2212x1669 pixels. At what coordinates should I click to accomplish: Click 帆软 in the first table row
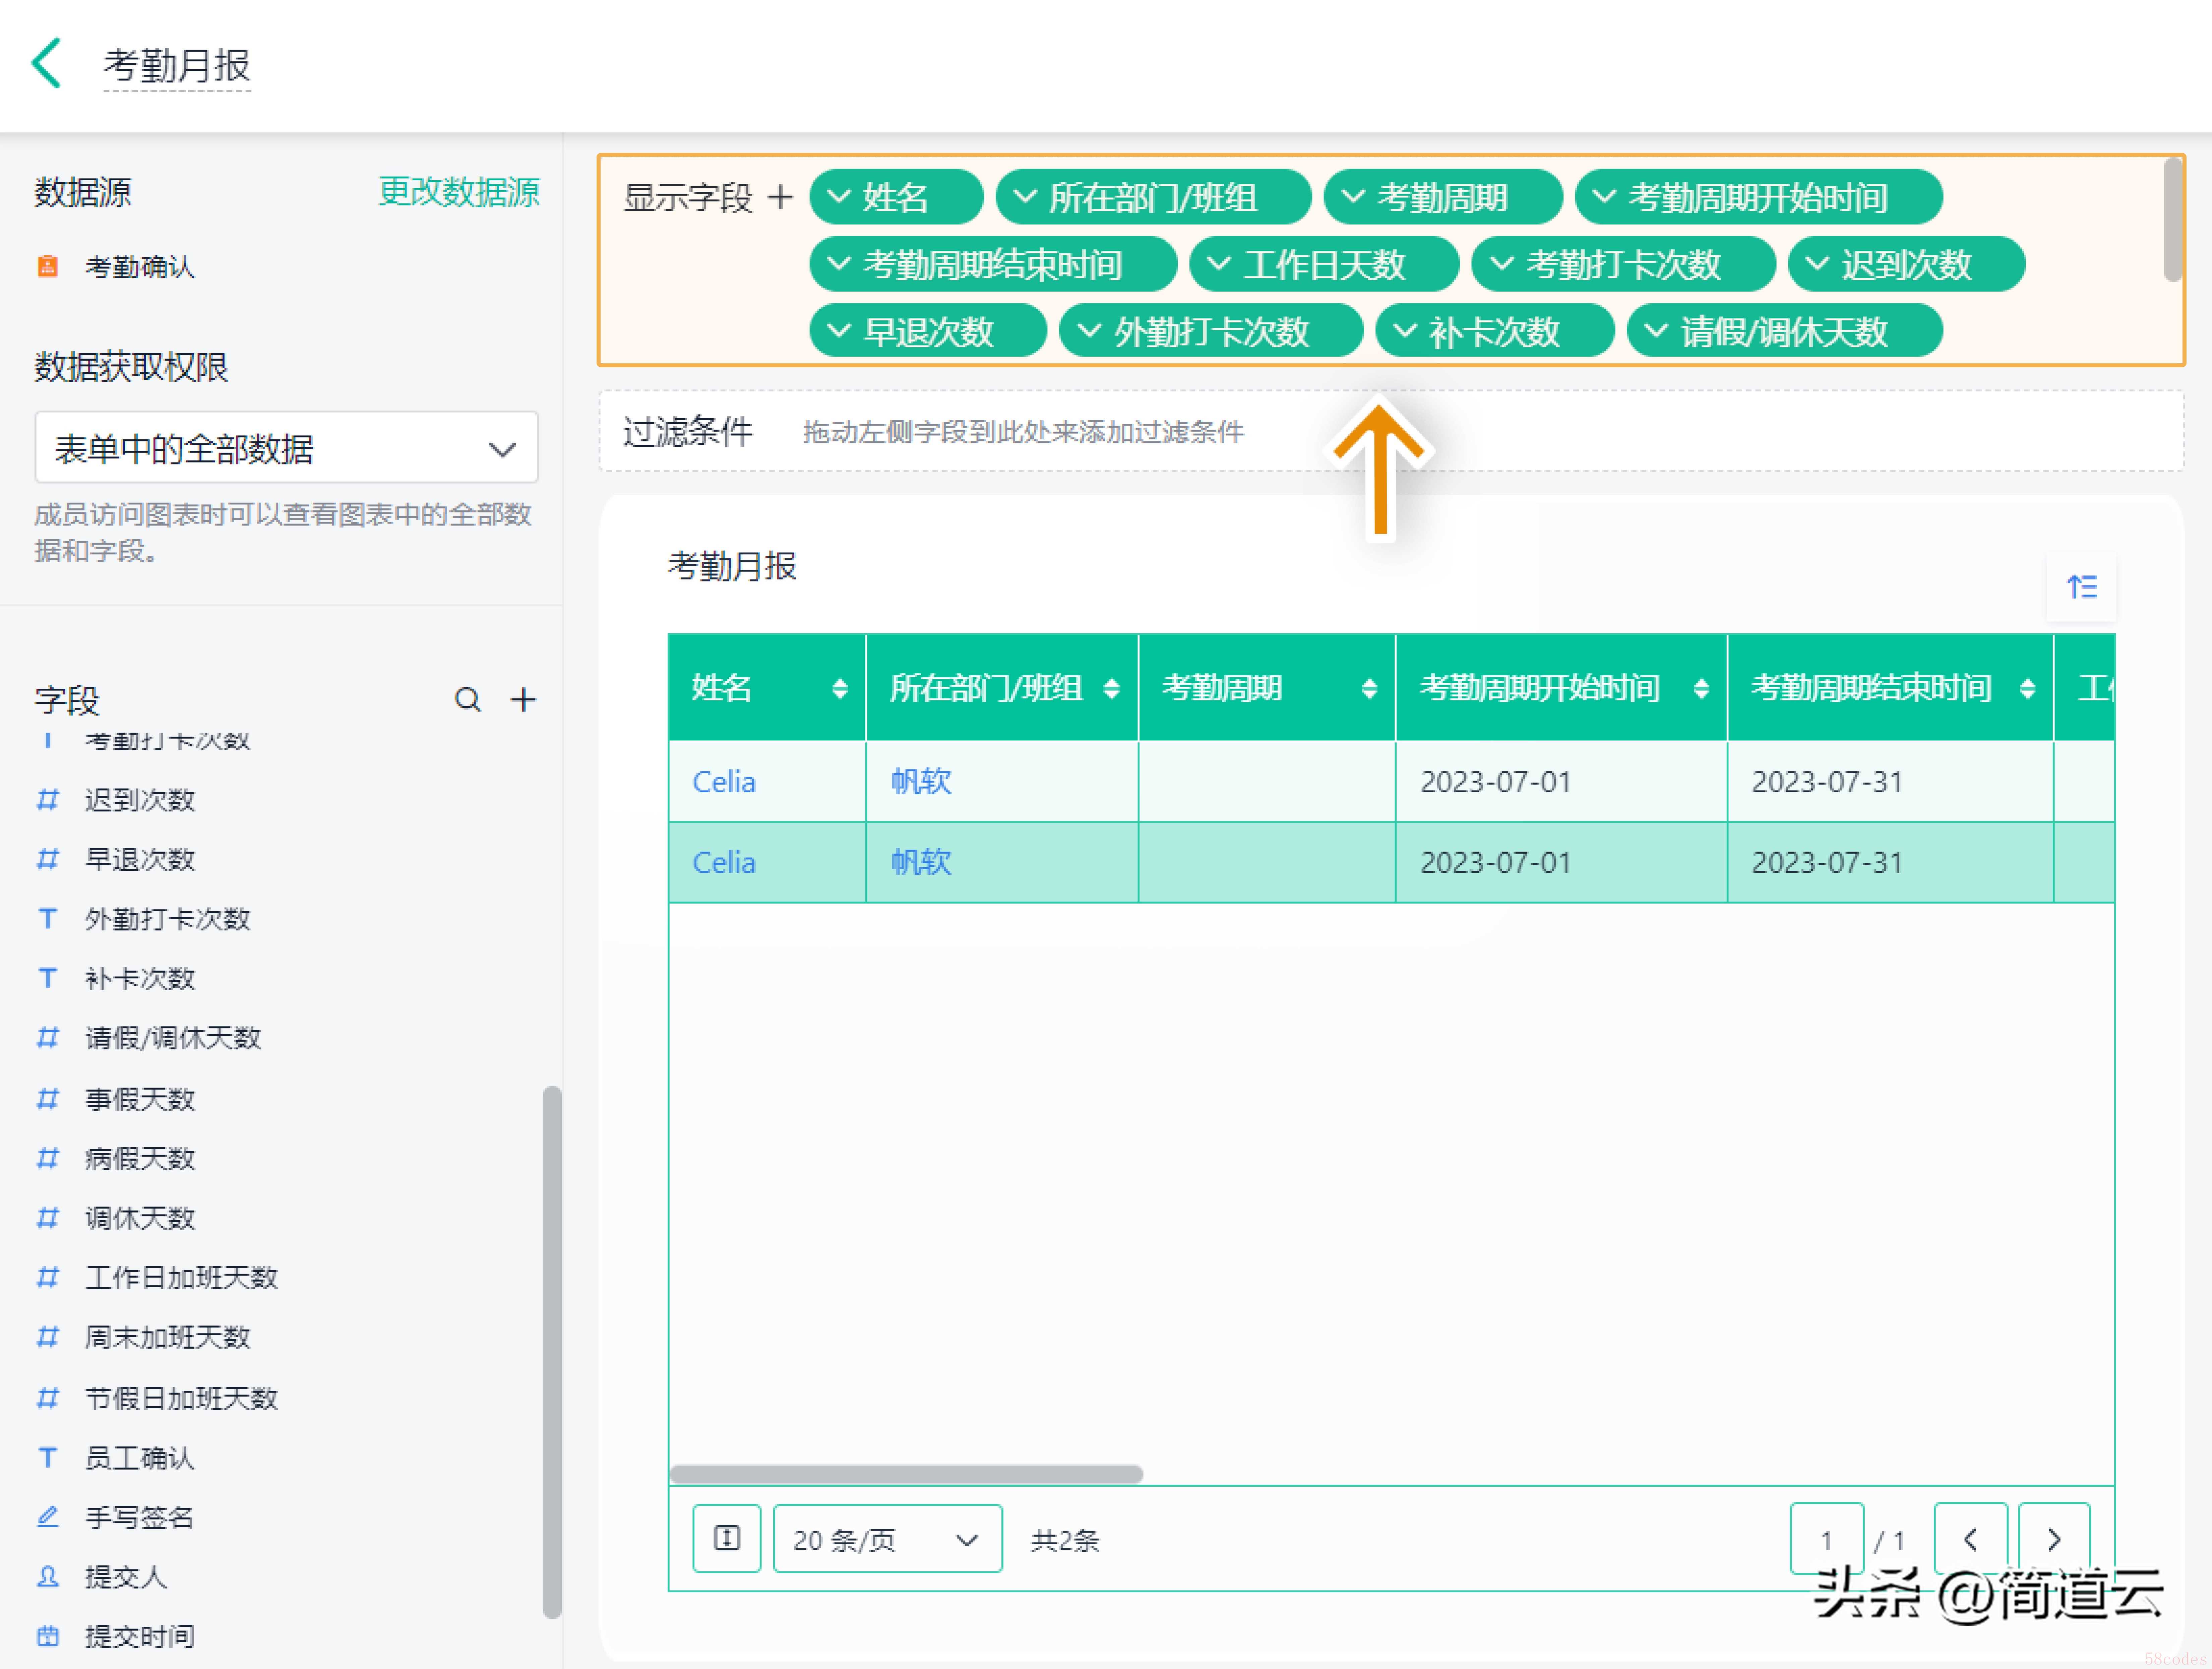(x=921, y=781)
